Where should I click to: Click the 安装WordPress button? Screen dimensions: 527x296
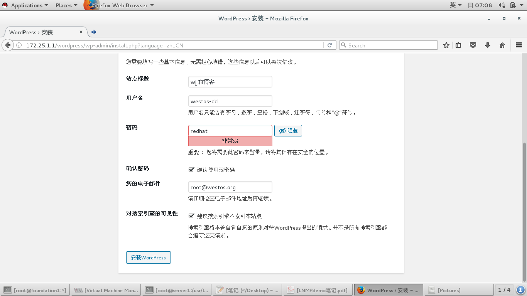pos(149,257)
